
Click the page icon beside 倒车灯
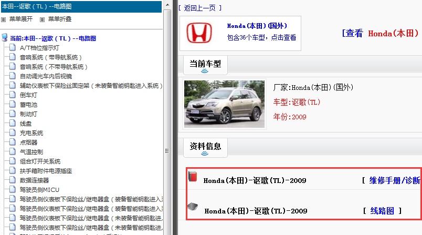[x=13, y=95]
